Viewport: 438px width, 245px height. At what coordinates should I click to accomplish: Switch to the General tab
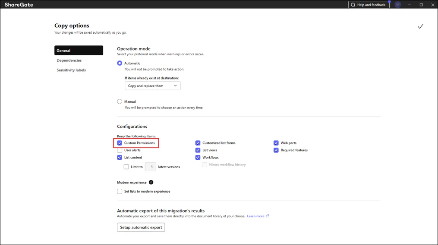click(x=79, y=51)
